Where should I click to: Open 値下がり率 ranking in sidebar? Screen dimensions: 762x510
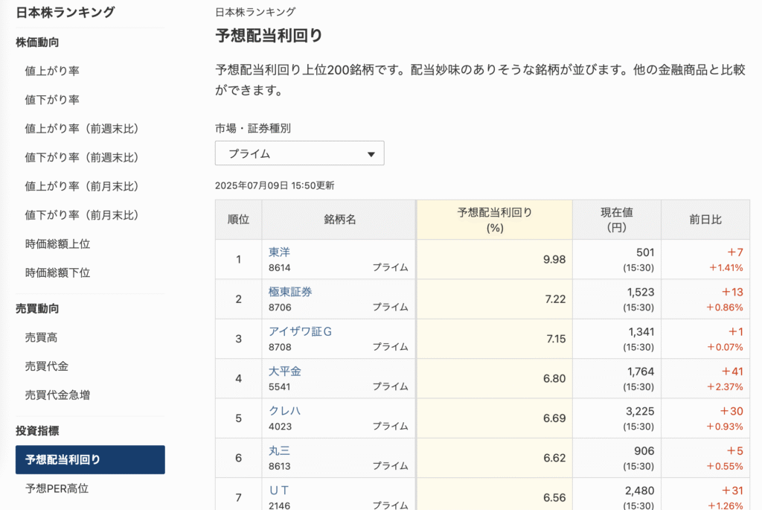tap(52, 100)
